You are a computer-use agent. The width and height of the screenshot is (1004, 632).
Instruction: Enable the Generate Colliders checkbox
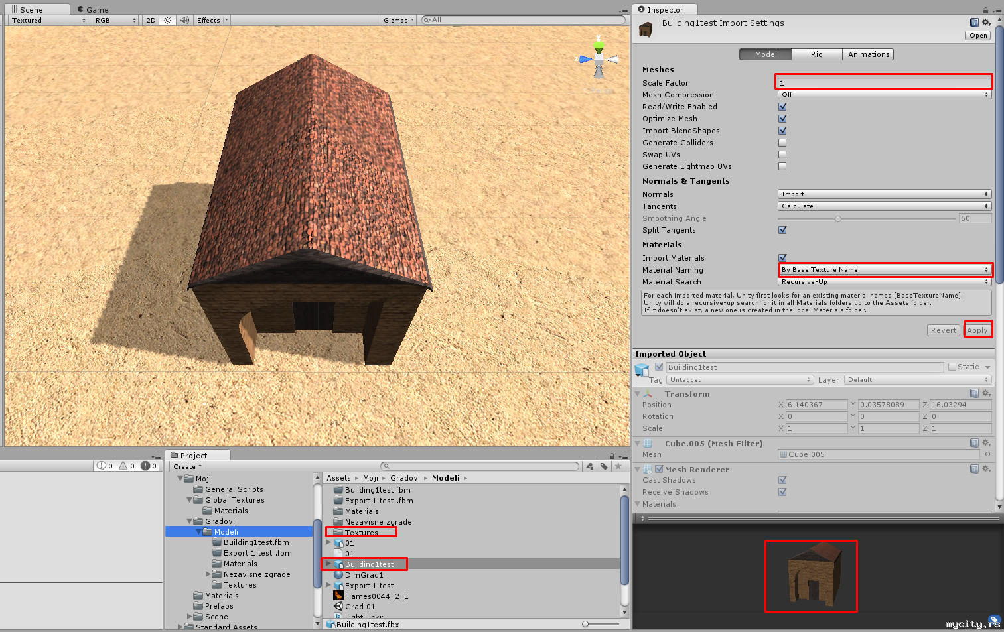(x=782, y=143)
